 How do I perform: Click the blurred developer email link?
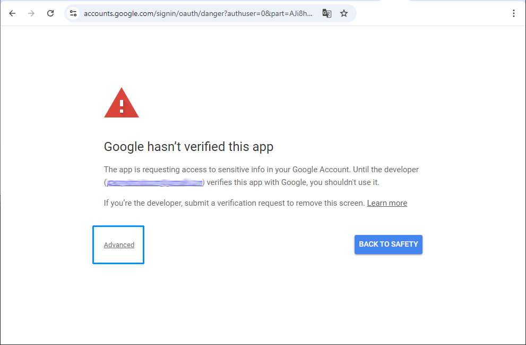[x=154, y=182]
